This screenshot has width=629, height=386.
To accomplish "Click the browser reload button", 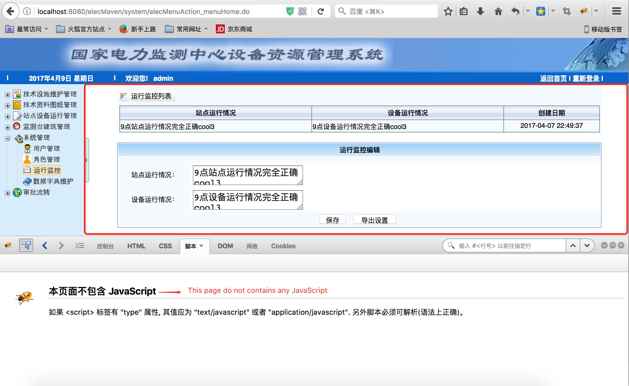I will tap(321, 12).
